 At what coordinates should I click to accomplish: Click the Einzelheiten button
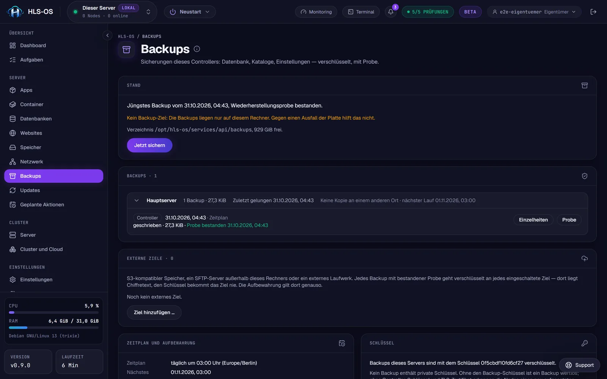[533, 220]
